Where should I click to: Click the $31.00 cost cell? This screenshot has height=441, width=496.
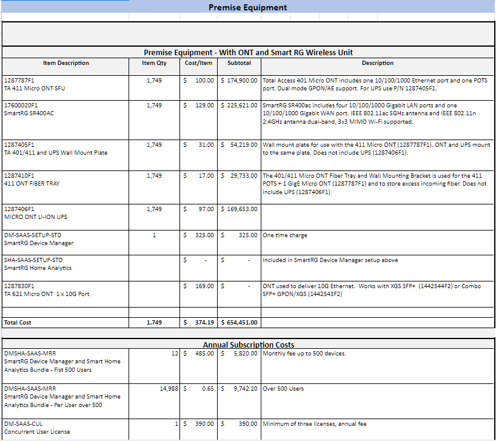pos(198,155)
